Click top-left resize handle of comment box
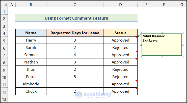The width and height of the screenshot is (187, 103). (x=141, y=33)
